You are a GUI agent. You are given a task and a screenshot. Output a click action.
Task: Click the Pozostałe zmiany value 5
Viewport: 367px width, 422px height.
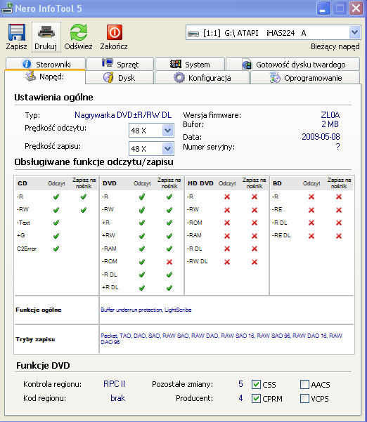(x=240, y=384)
